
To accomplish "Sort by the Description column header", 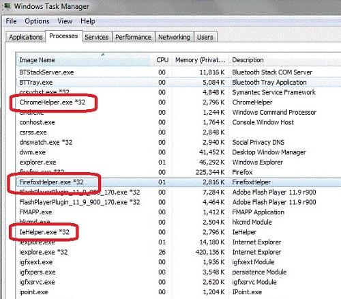I will pyautogui.click(x=285, y=60).
